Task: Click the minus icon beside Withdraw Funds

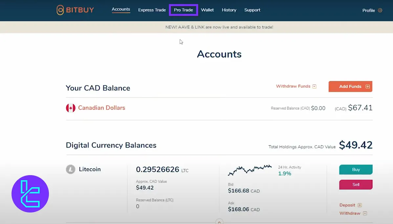Action: pos(314,87)
